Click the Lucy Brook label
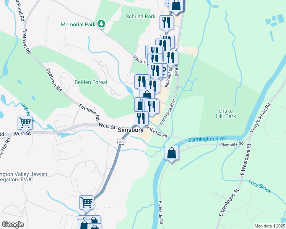Viewport: 286px width, 229px height. [x=260, y=186]
